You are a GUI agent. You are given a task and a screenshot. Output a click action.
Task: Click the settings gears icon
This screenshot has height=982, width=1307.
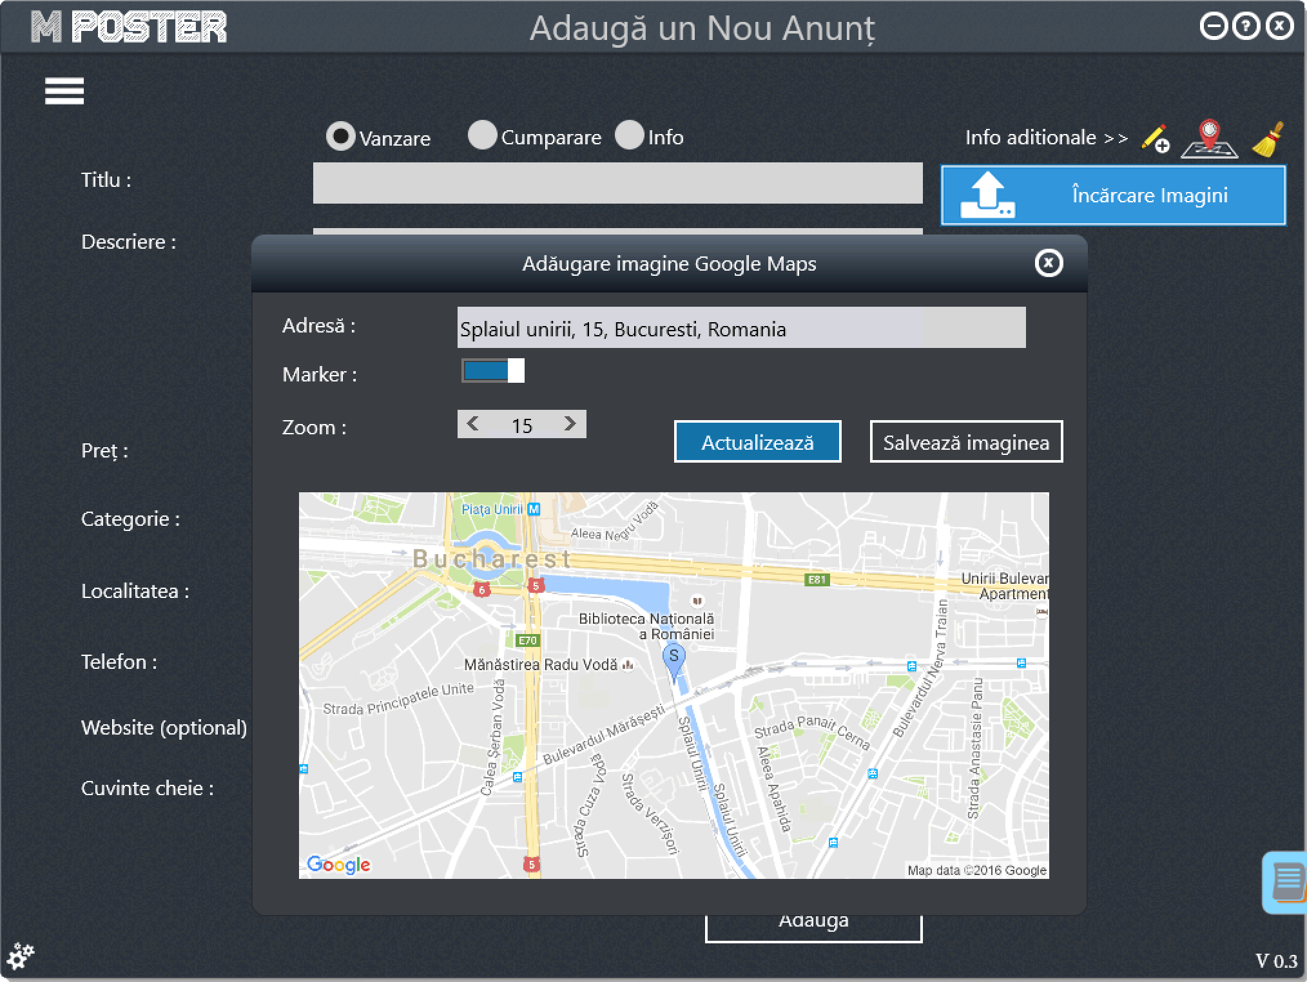point(21,956)
